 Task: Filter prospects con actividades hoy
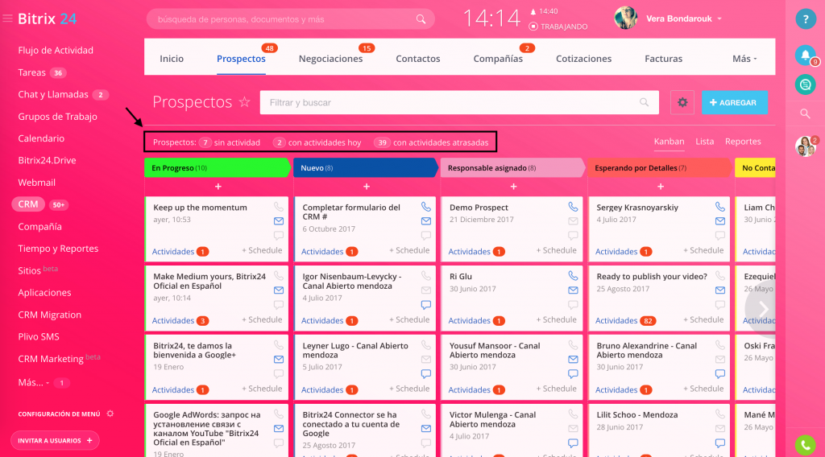[x=317, y=142]
